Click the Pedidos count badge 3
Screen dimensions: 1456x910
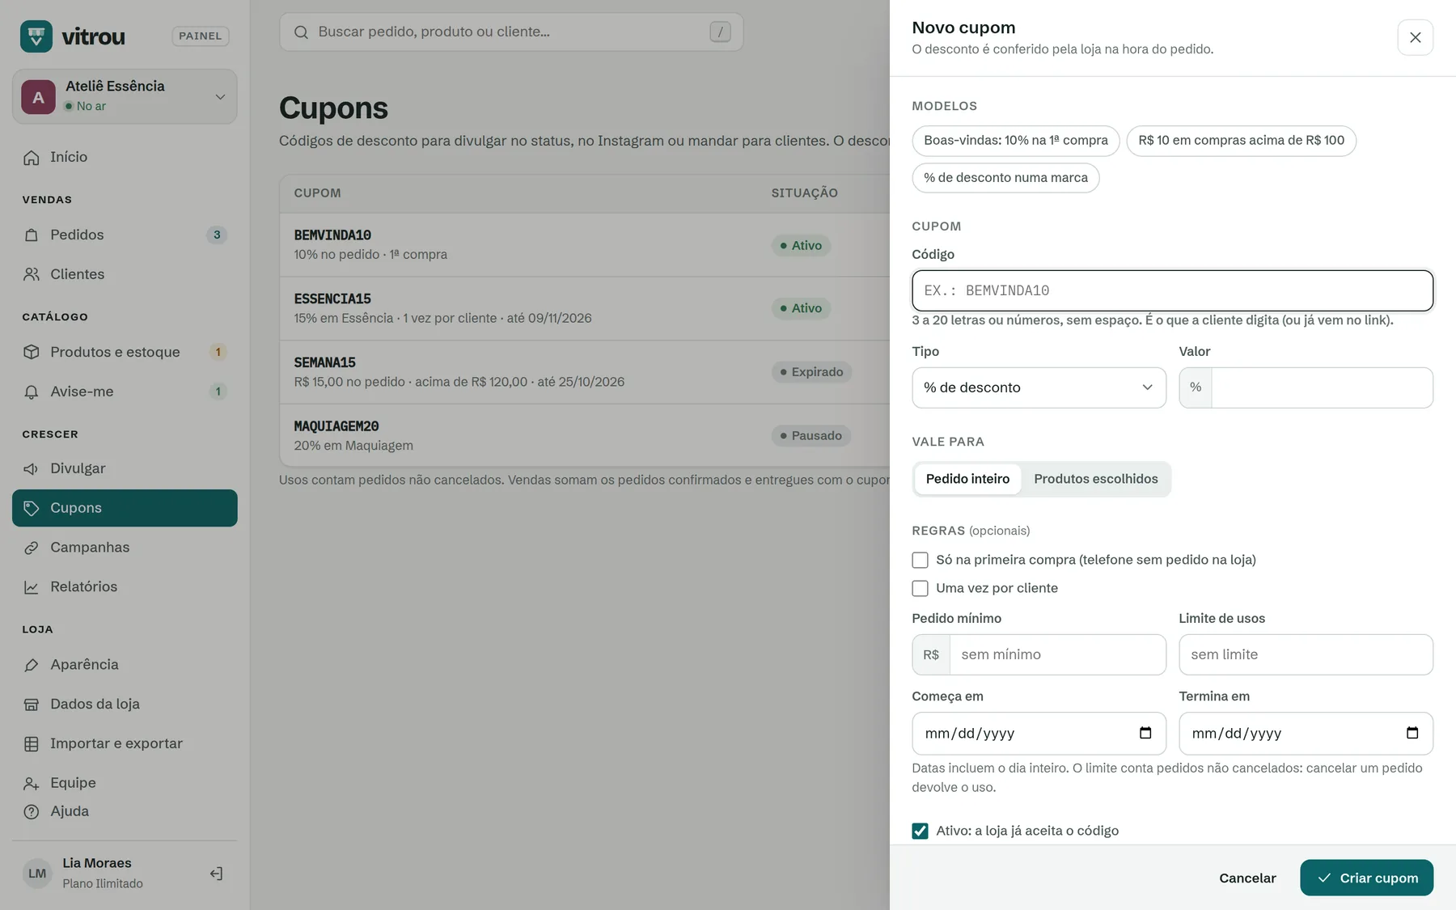[217, 235]
